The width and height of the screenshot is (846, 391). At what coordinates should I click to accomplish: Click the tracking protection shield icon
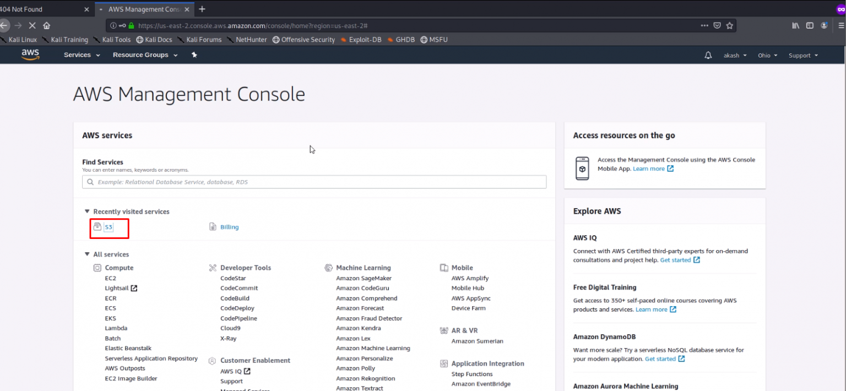tap(717, 25)
